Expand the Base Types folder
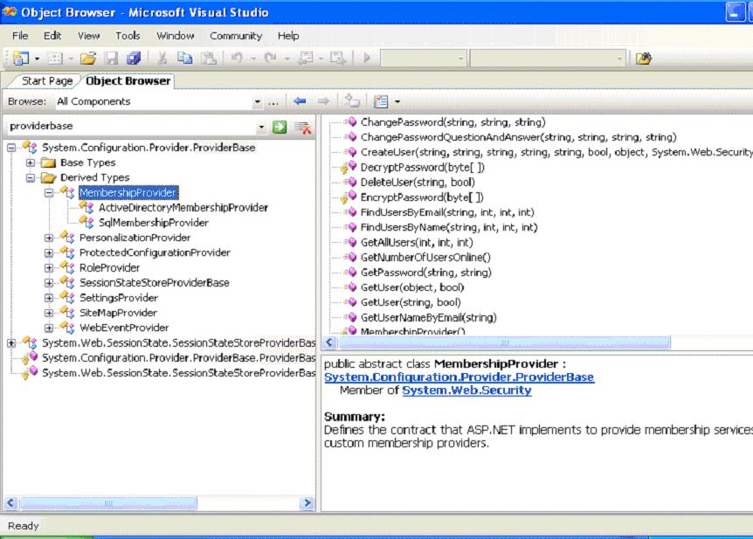The height and width of the screenshot is (539, 753). (x=31, y=162)
